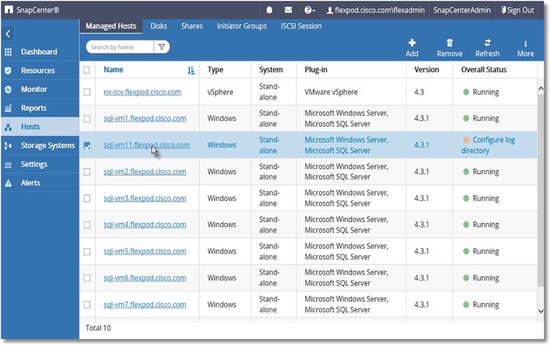Viewport: 551px width, 346px height.
Task: Check the nx-scv.flexpod.cisco.com row checkbox
Action: (87, 92)
